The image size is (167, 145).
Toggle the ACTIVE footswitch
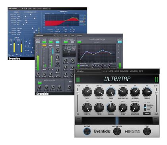(x=87, y=131)
